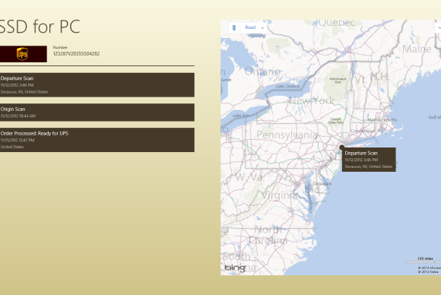
Task: Click the Maine label on the map
Action: point(417,49)
